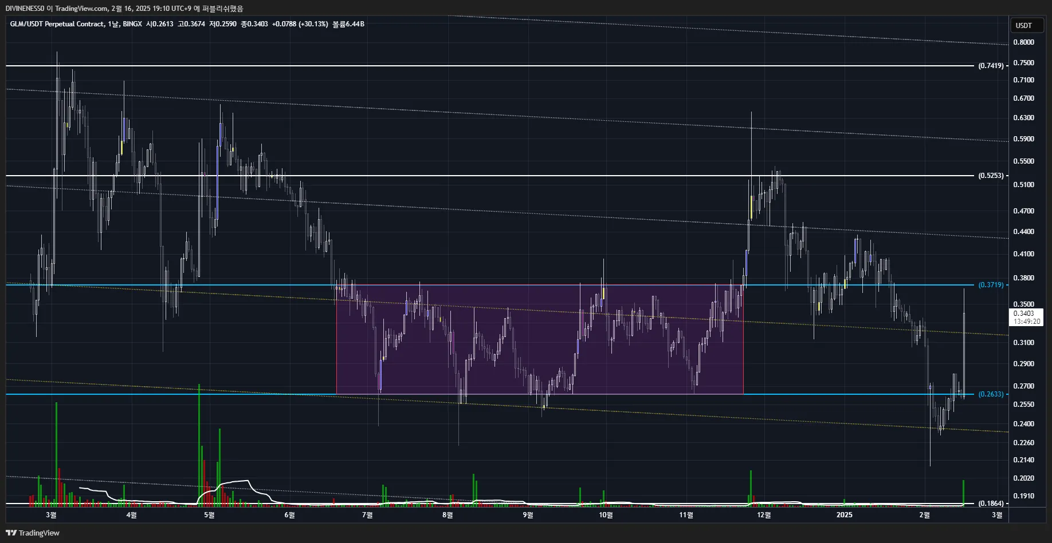The image size is (1052, 543).
Task: Select the (0.1864) line label
Action: pos(991,504)
